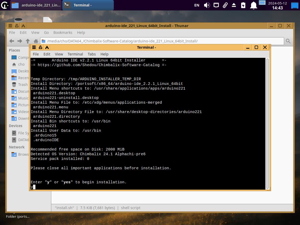
Task: Switch to arduino-ide_221_Lin... taskbar window
Action: tap(36, 5)
